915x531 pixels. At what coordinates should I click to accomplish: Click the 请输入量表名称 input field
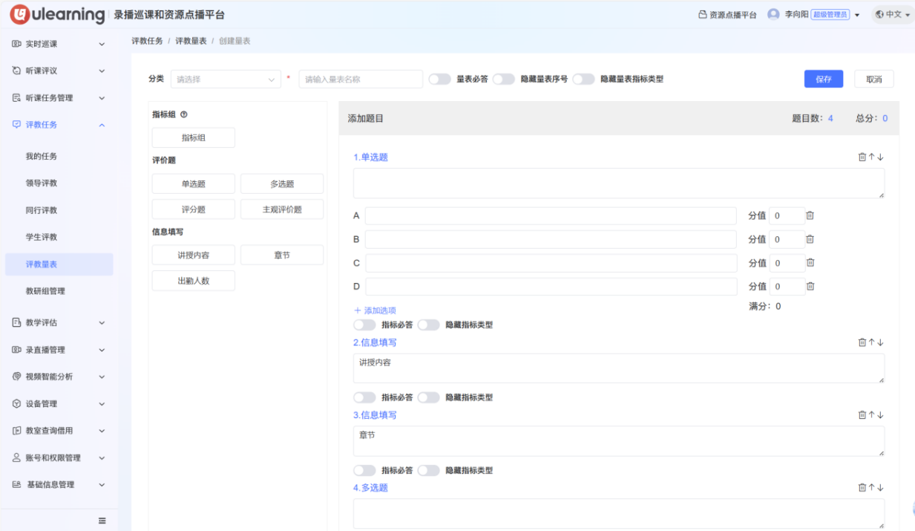(x=361, y=79)
